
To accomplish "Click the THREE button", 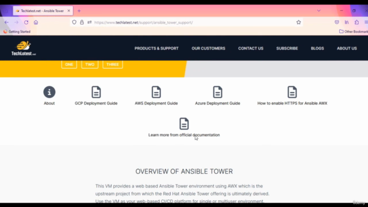I will 113,64.
